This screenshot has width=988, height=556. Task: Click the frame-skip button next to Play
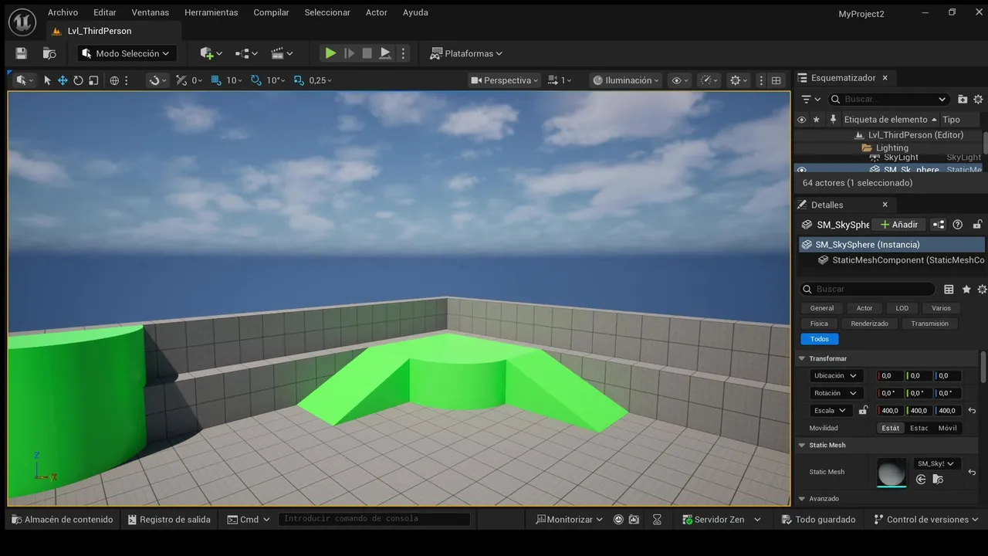coord(349,53)
